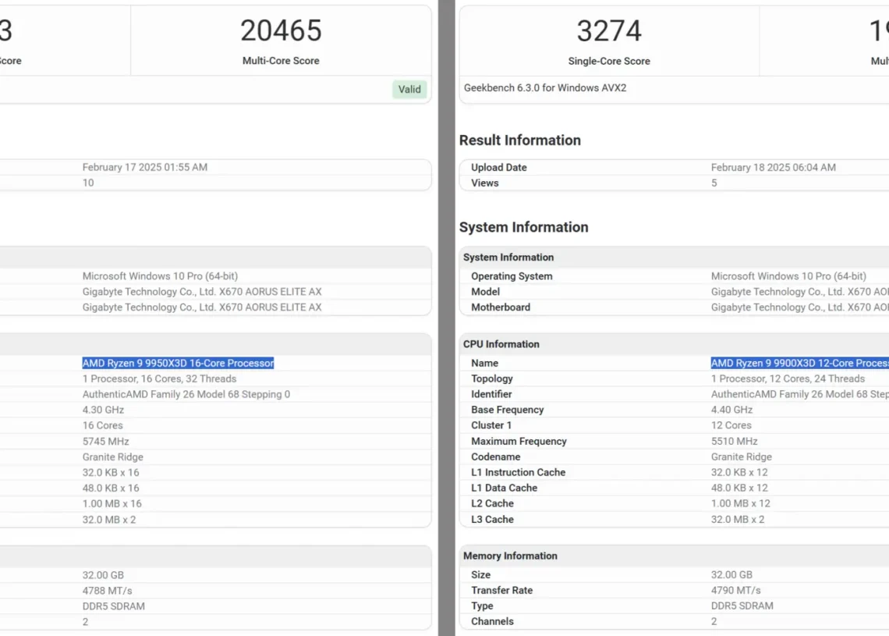Click the left upload date 'February 17 2025 01:55 AM'
Image resolution: width=889 pixels, height=636 pixels.
tap(144, 167)
